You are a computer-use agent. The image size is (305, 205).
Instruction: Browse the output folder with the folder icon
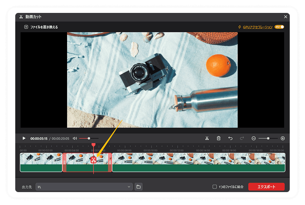(x=138, y=187)
